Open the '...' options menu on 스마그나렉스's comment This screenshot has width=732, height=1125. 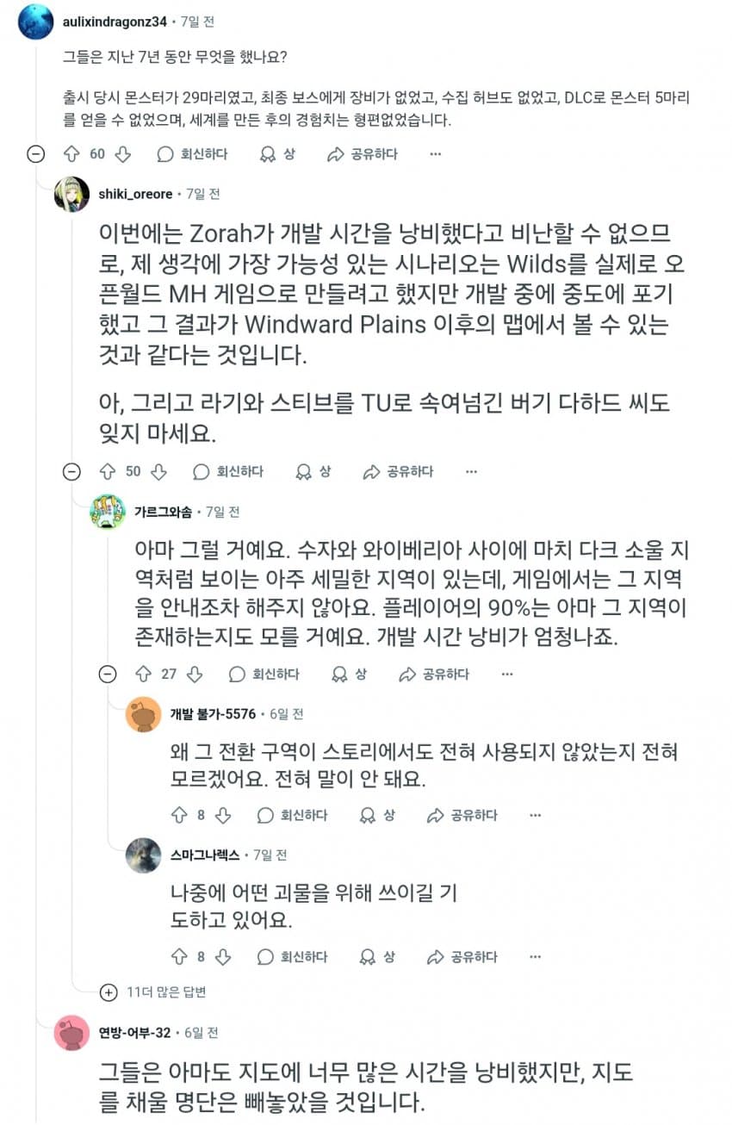tap(535, 956)
